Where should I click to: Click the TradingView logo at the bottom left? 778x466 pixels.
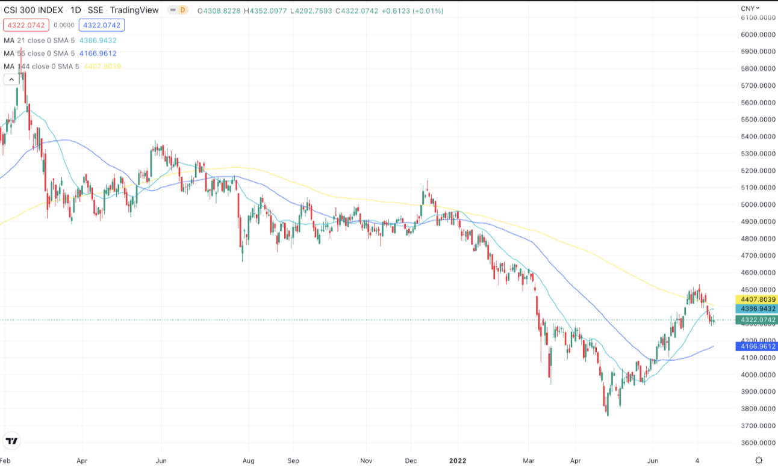pyautogui.click(x=11, y=441)
